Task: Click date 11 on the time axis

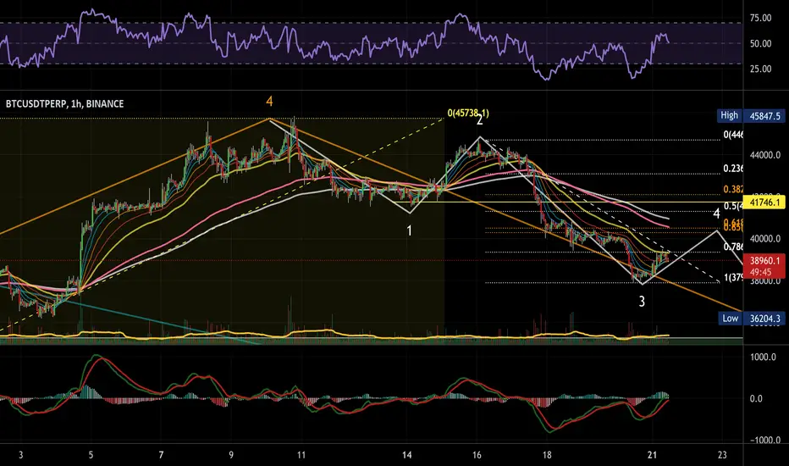Action: click(301, 456)
